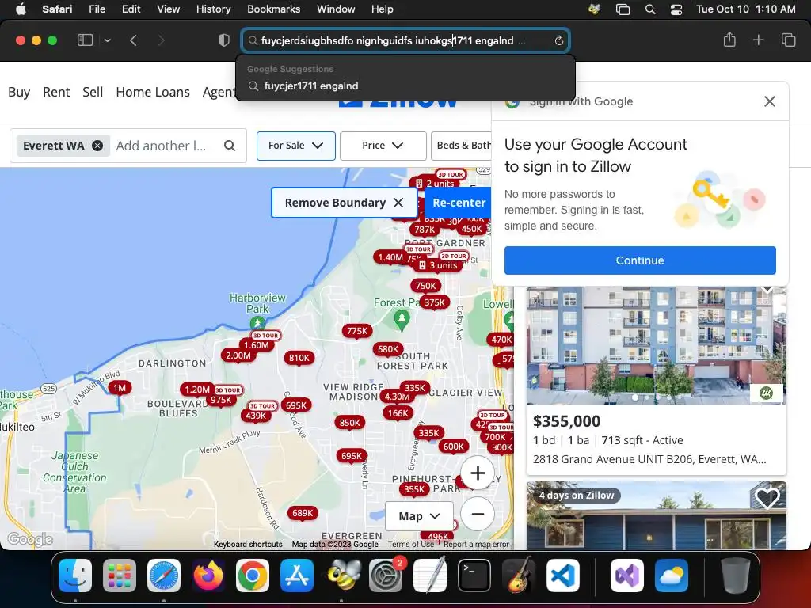Open the sidebar options chevron
The height and width of the screenshot is (608, 811).
click(x=107, y=40)
